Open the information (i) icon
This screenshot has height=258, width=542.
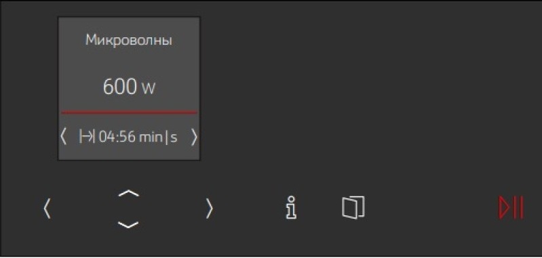point(292,208)
